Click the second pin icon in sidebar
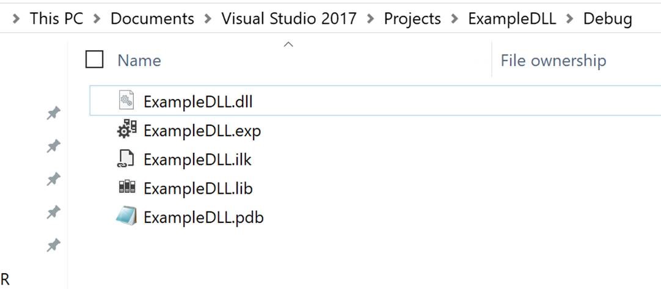Image resolution: width=661 pixels, height=289 pixels. [x=54, y=146]
